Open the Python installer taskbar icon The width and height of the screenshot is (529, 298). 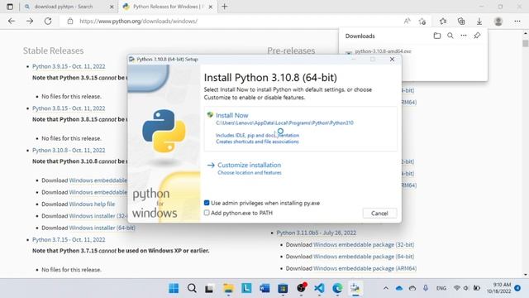355,288
